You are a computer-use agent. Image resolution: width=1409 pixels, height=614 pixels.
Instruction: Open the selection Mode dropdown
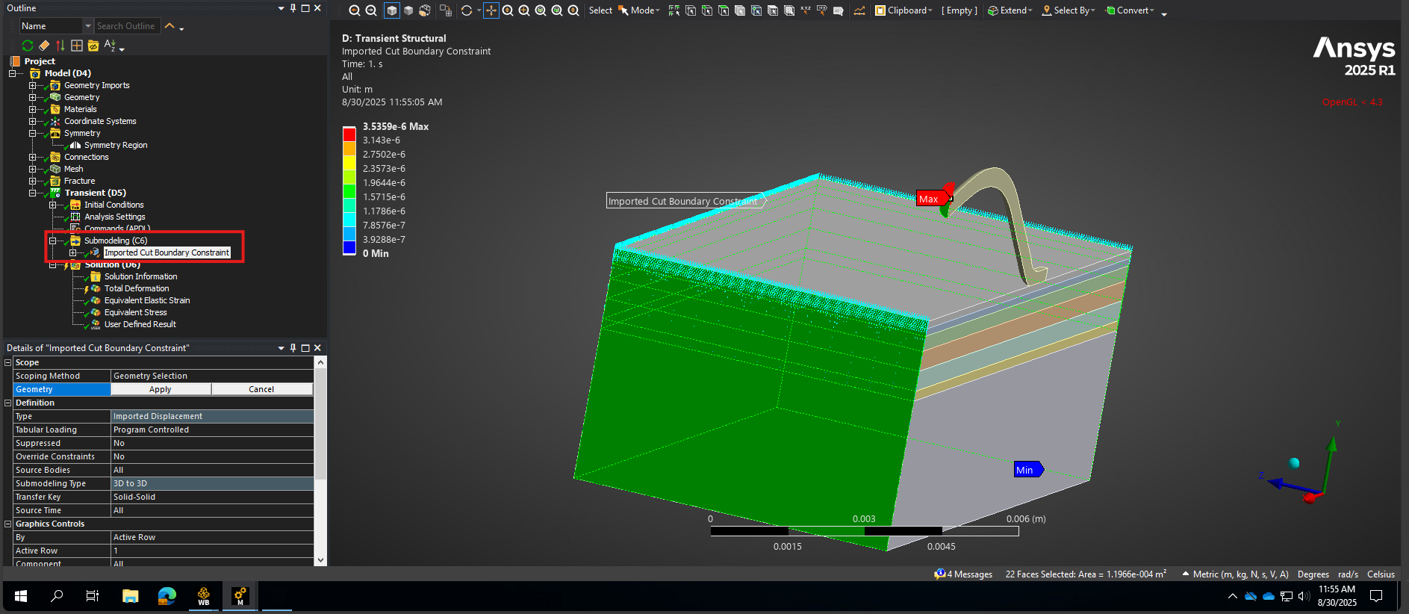(x=639, y=10)
